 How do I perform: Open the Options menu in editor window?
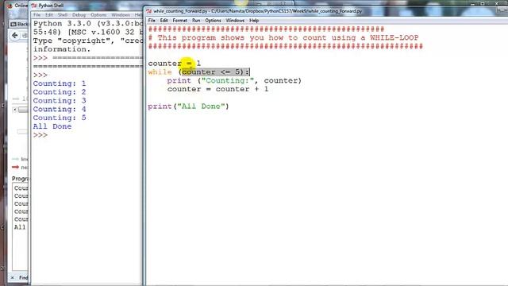pos(213,21)
